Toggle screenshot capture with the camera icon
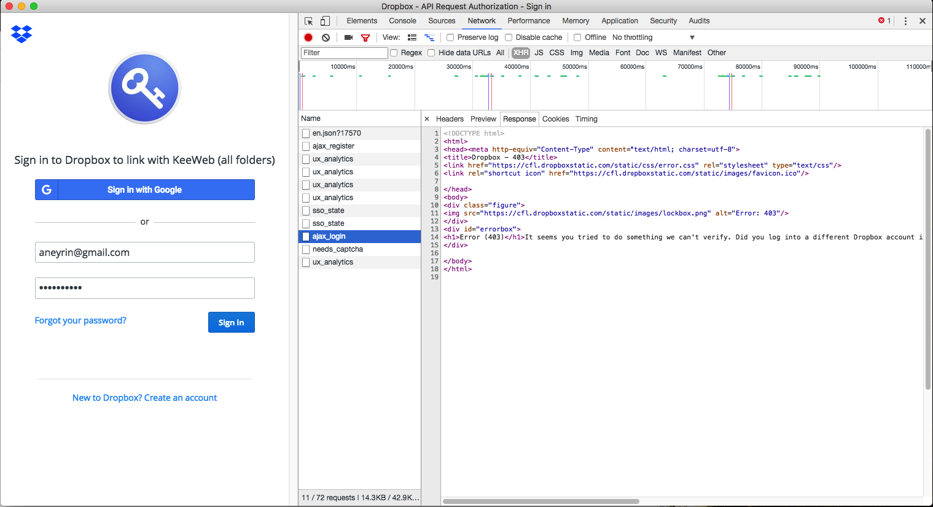 coord(348,37)
